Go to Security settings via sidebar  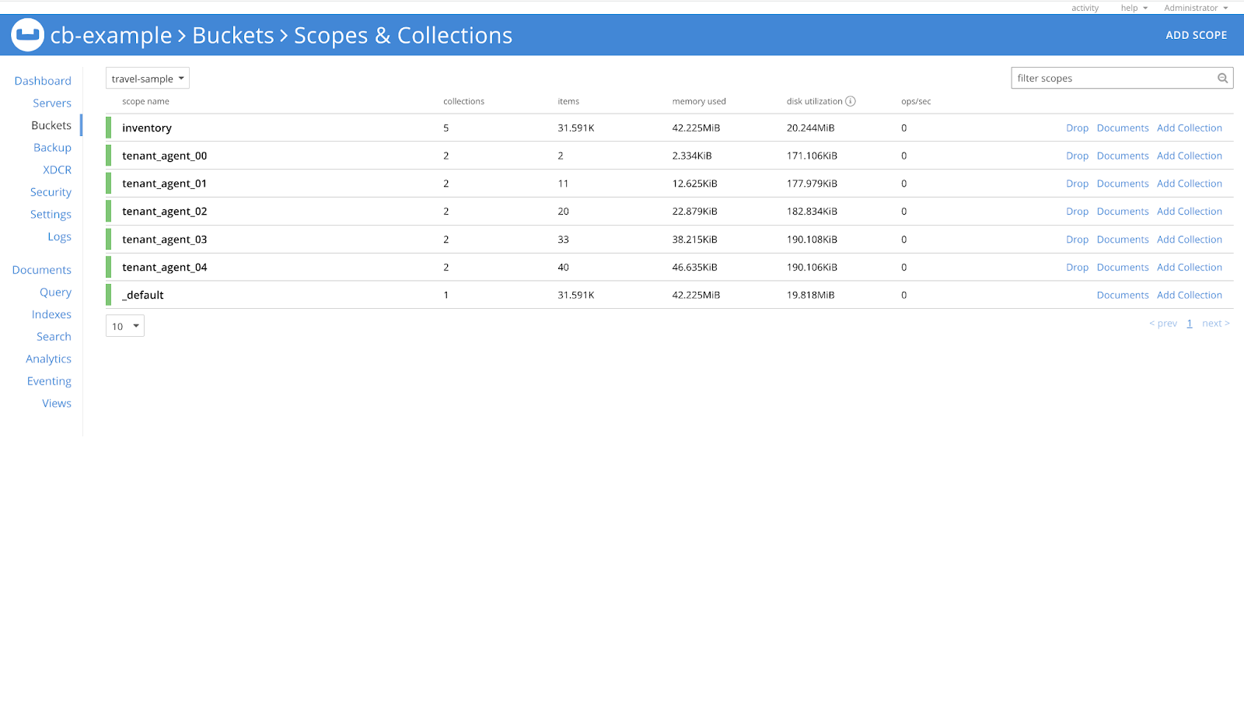pyautogui.click(x=51, y=191)
